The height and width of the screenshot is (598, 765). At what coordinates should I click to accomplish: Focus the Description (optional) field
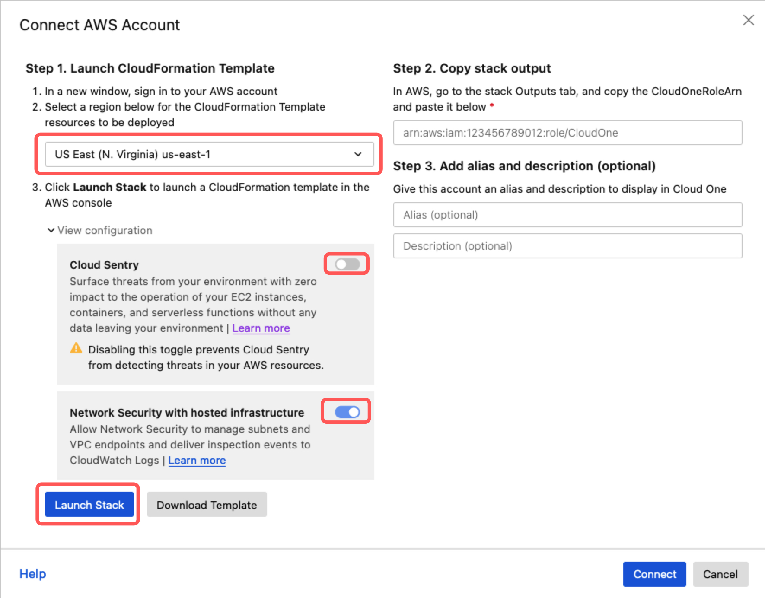coord(567,246)
